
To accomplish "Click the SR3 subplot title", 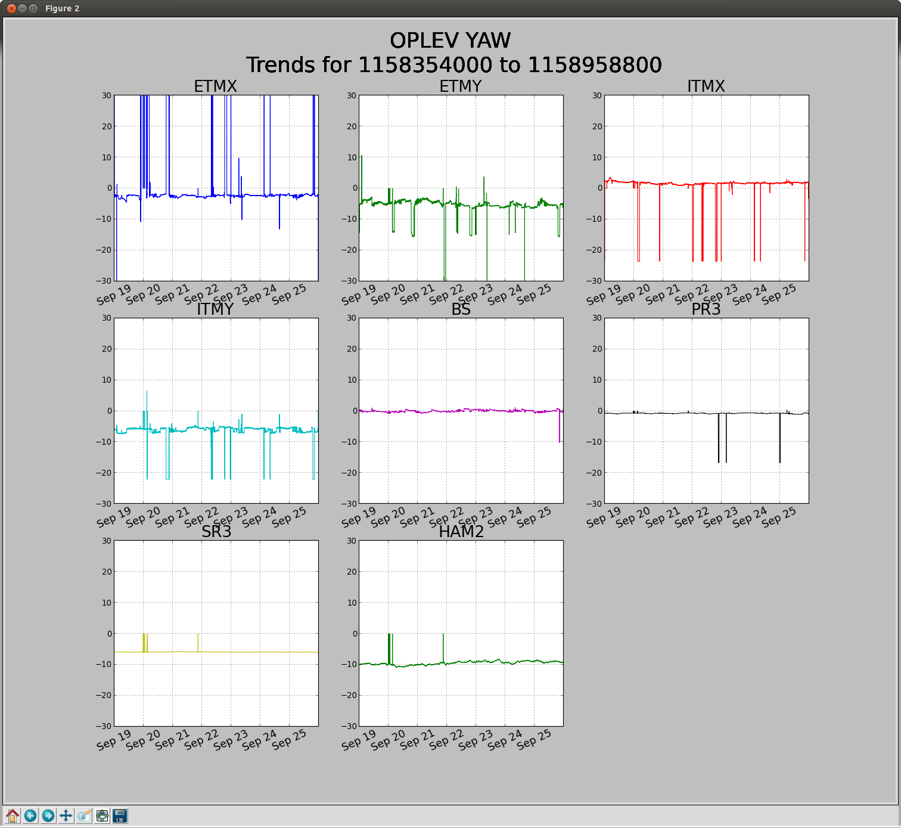I will (216, 531).
